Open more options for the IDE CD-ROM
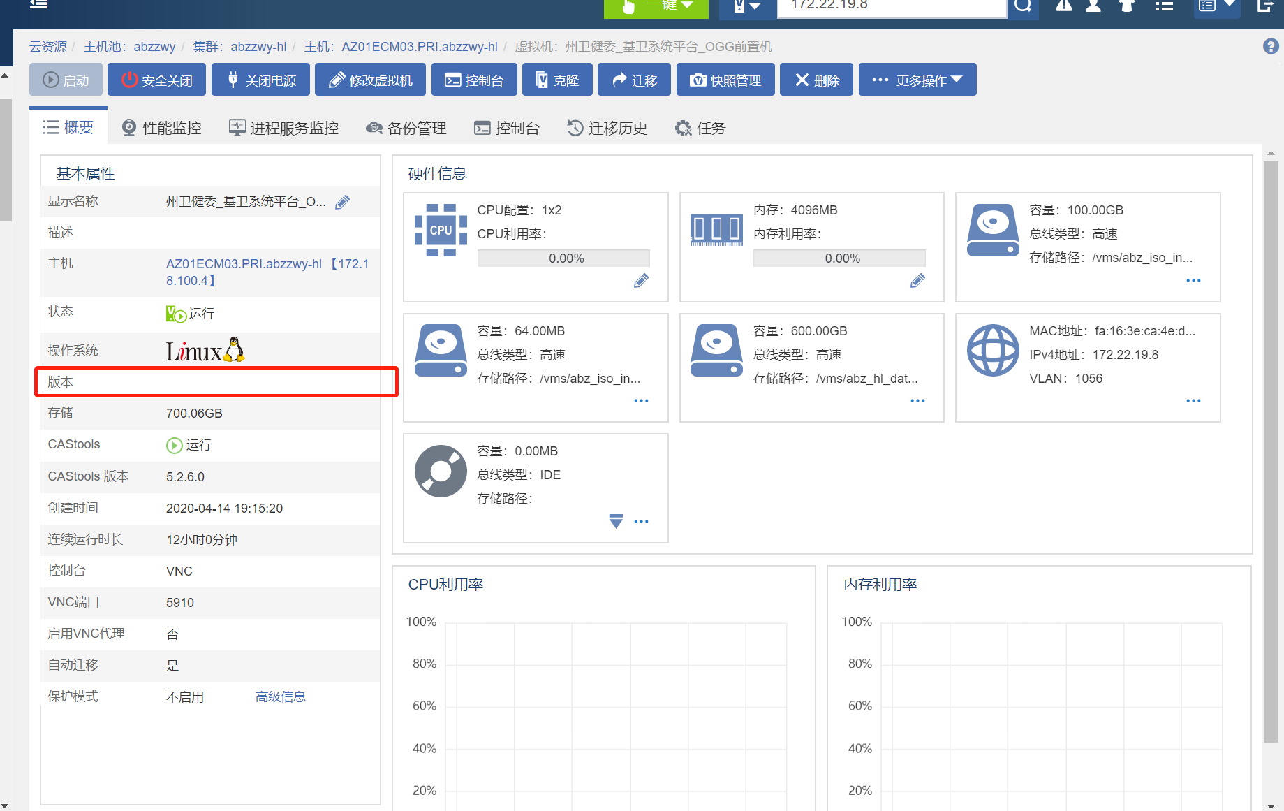Screen dimensions: 1284x811 tap(641, 522)
